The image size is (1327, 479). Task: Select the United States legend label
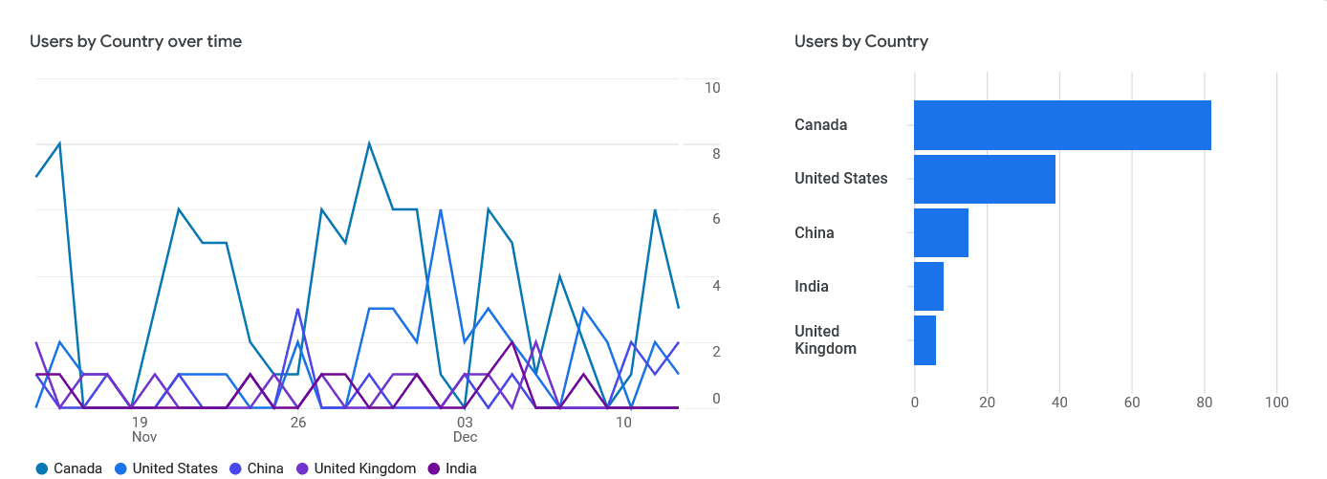175,468
